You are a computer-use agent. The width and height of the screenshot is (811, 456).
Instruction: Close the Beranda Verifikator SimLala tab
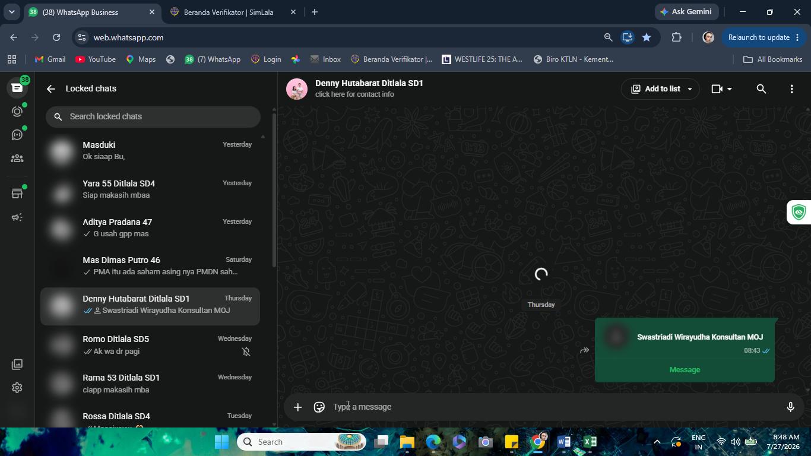pos(293,12)
